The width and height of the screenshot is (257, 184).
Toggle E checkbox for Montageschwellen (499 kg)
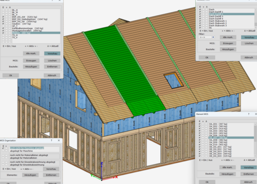click(x=3, y=31)
